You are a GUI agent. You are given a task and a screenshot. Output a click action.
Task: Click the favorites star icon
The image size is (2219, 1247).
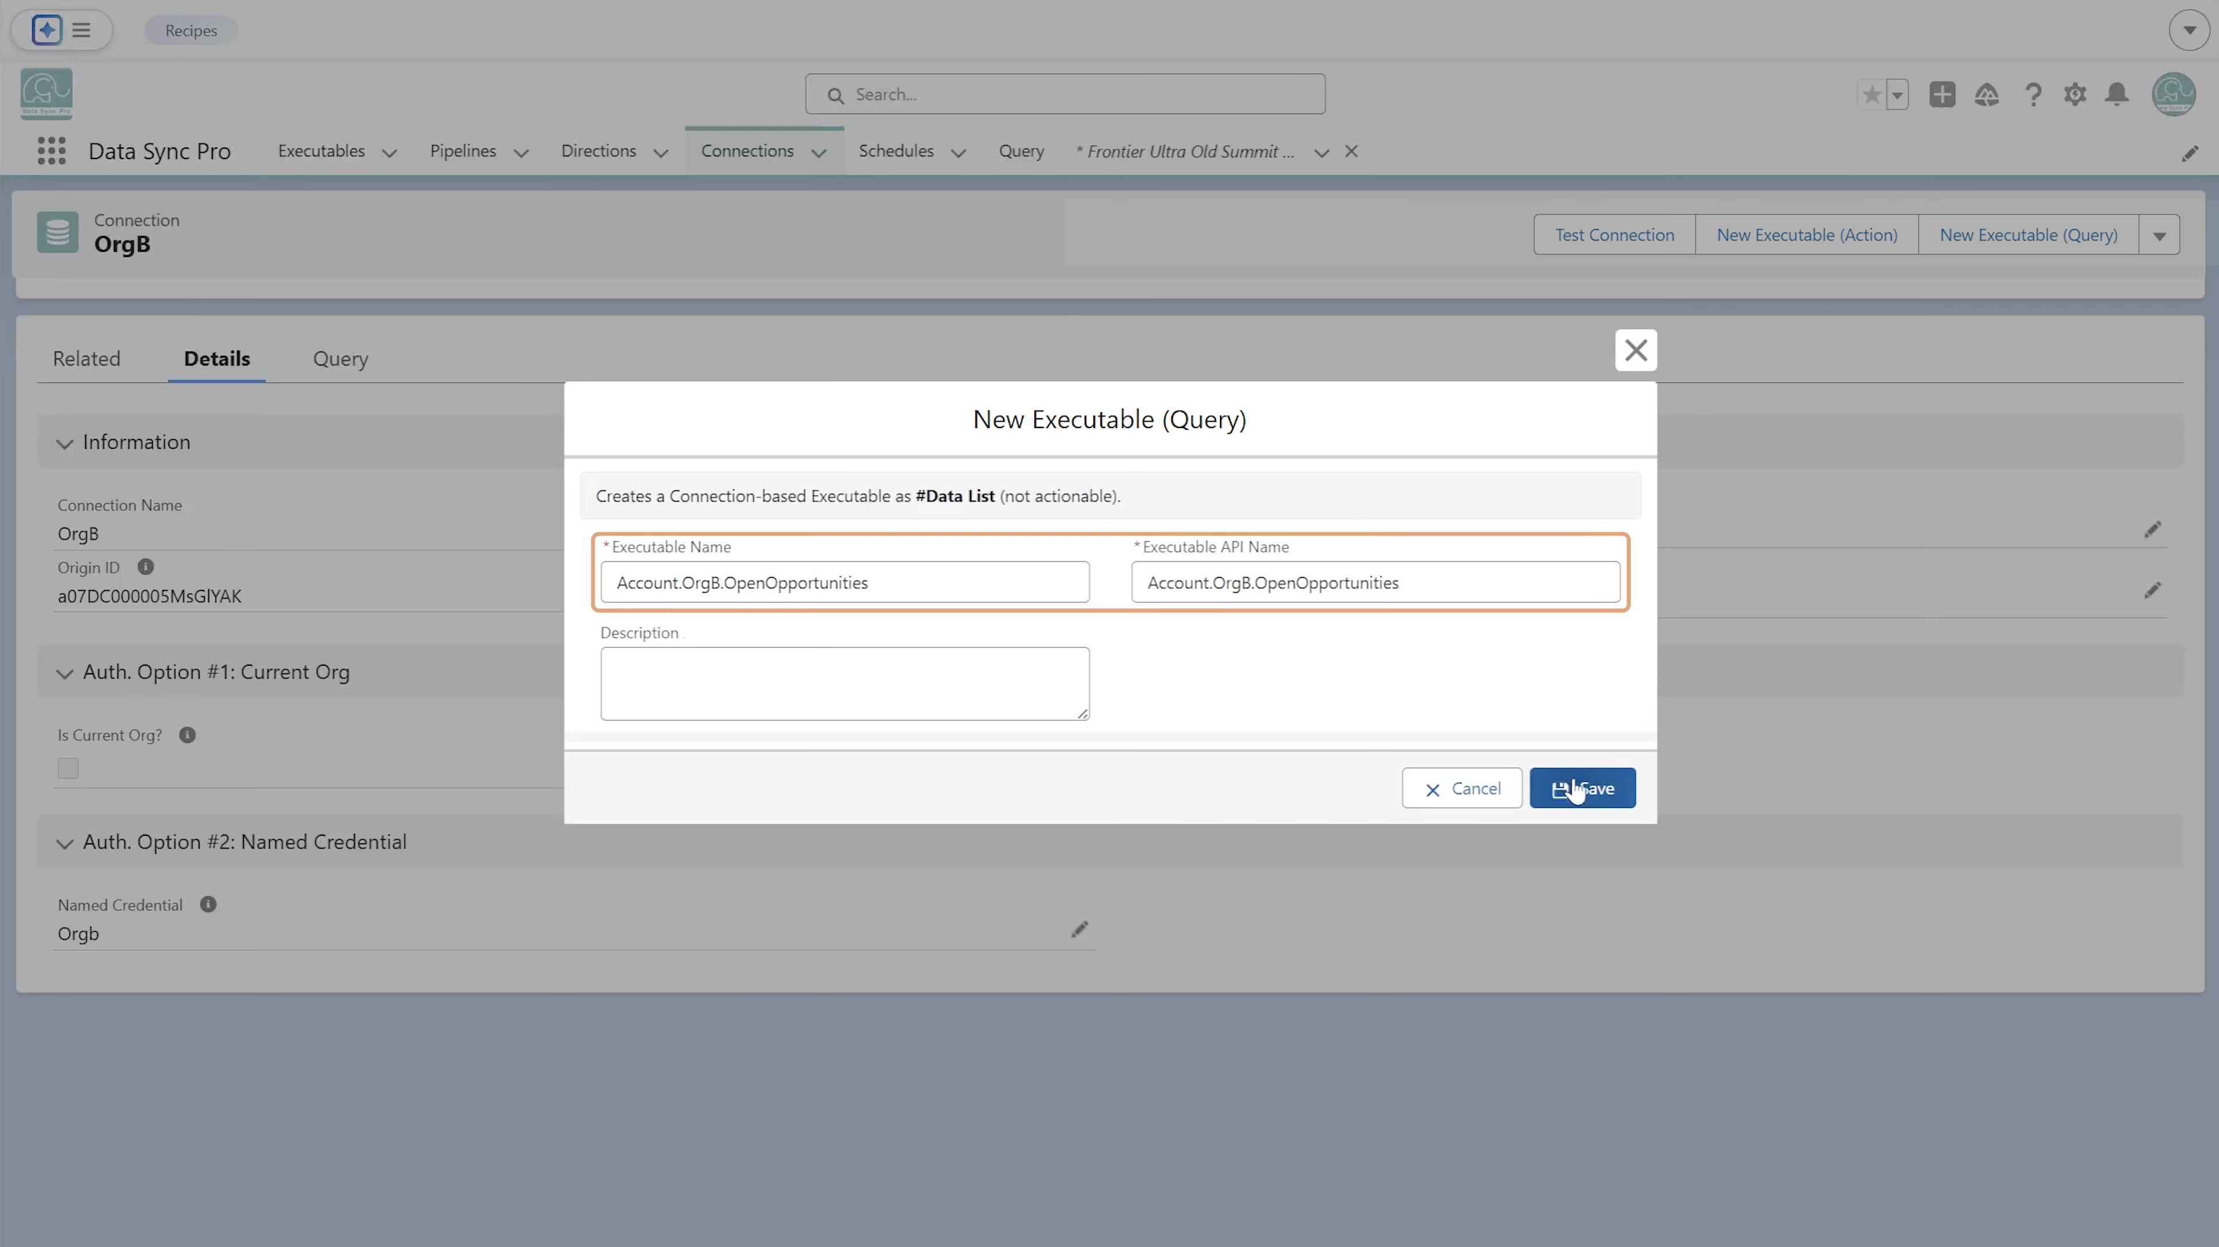point(1871,95)
